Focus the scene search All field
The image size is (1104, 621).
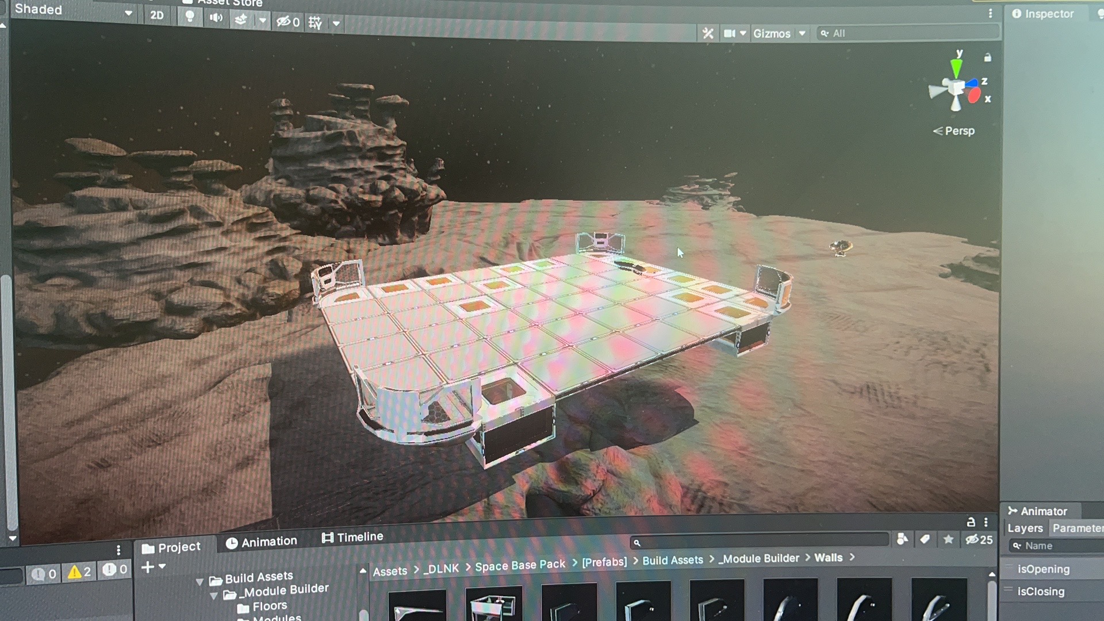[x=907, y=33]
